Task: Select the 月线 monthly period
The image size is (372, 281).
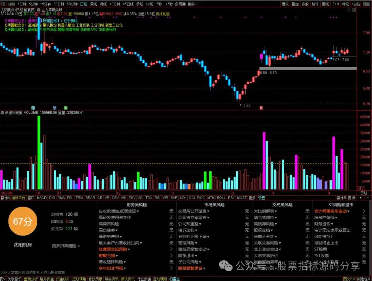Action: click(103, 4)
